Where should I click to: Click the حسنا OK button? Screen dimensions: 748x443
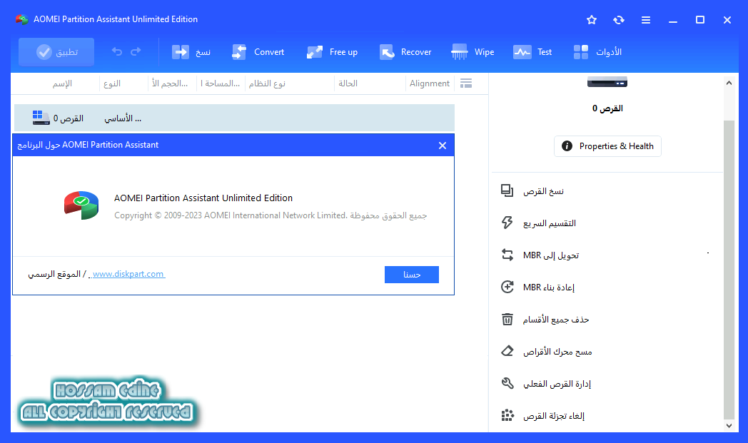[412, 275]
